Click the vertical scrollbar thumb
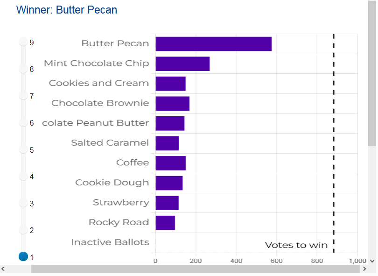The image size is (378, 276). point(372,75)
